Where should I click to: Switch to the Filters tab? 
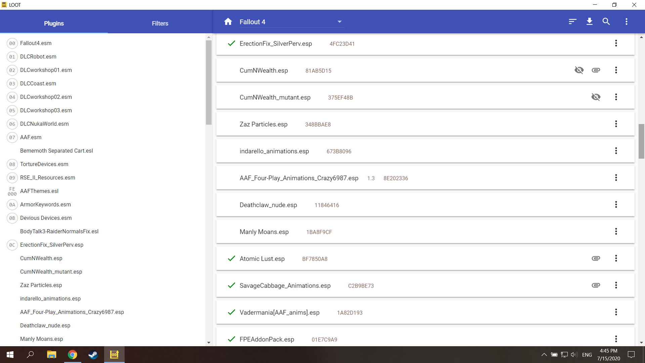[160, 23]
